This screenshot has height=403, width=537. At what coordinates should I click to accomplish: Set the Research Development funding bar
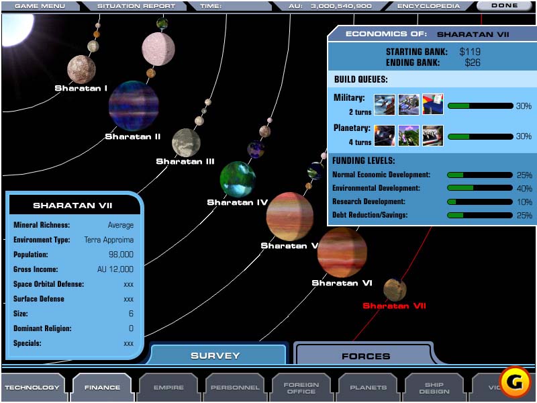(x=480, y=202)
